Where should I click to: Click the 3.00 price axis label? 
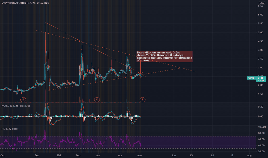261,68
